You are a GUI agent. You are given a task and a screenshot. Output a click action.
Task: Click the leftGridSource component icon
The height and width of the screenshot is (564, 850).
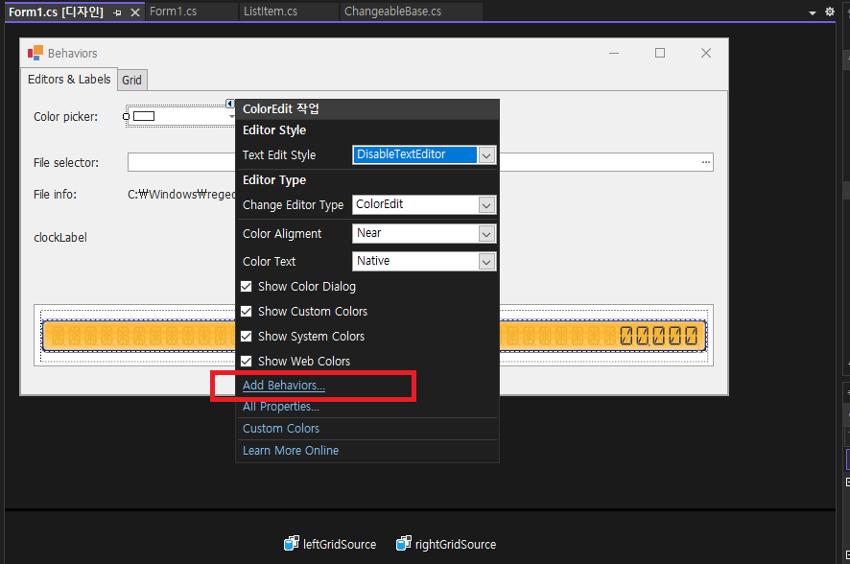click(291, 543)
